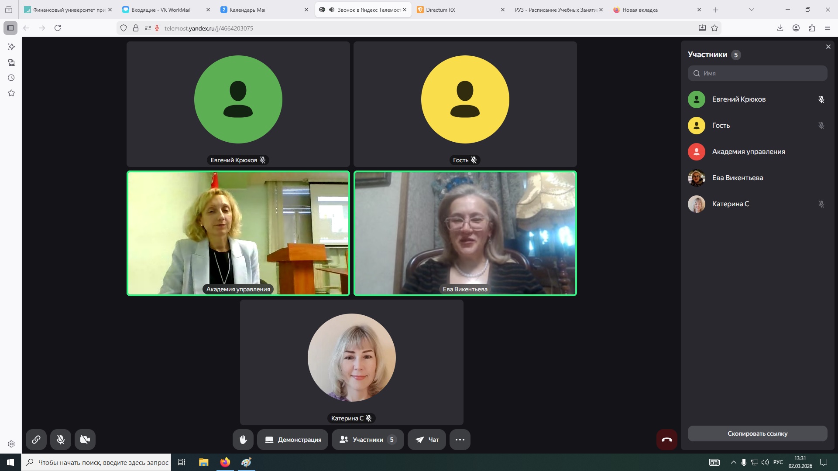Expand the list all tabs chevron
The width and height of the screenshot is (838, 471).
751,10
